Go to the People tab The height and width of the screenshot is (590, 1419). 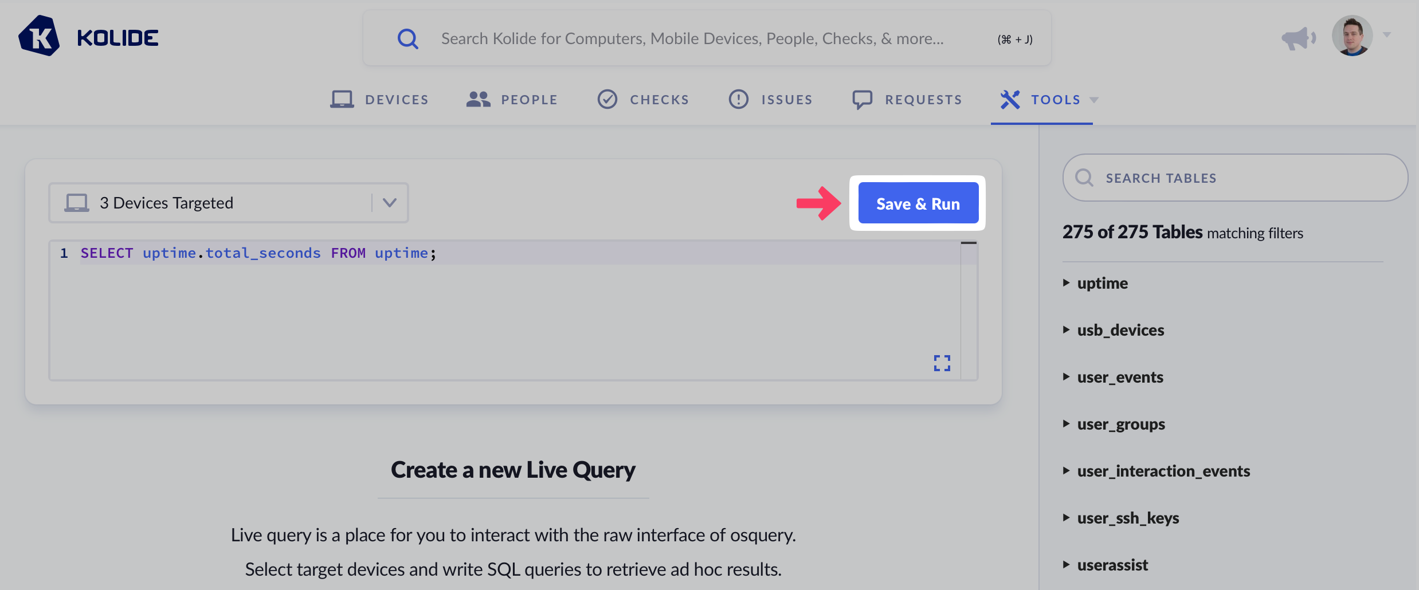coord(512,100)
